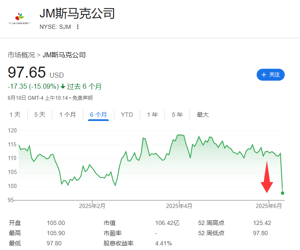This screenshot has height=250, width=300.
Task: Click the 最低 label
Action: tap(15, 243)
